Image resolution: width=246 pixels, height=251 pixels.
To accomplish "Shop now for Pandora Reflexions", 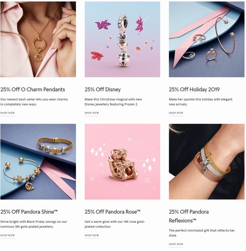I will 176,244.
